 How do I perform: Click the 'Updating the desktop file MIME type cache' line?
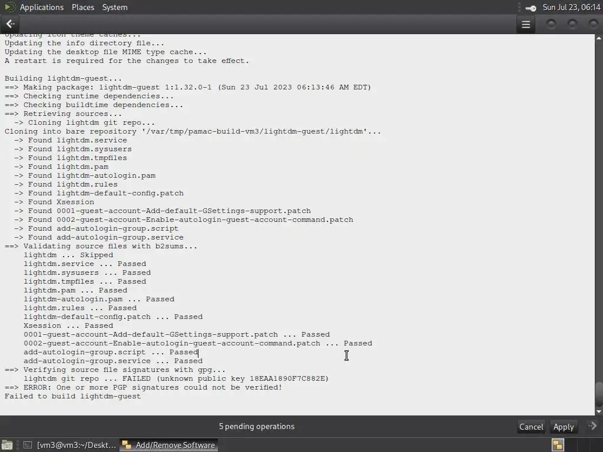coord(106,52)
